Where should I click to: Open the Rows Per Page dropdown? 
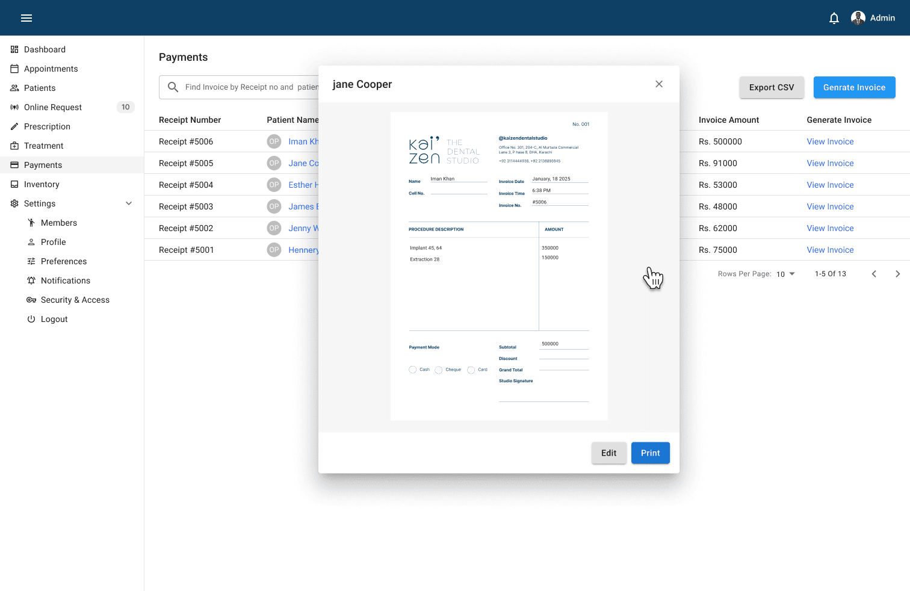(x=785, y=274)
